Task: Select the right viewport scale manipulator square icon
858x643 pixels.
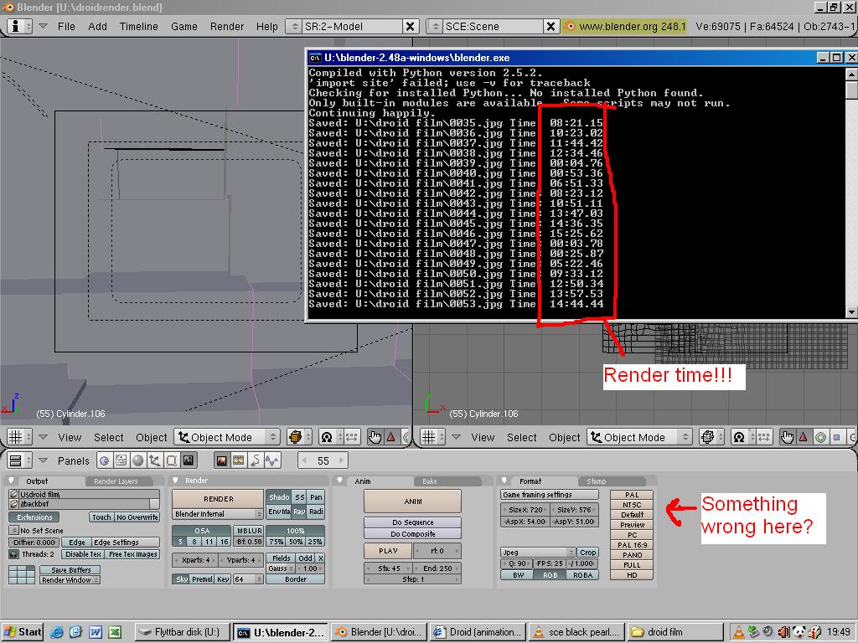Action: 837,437
